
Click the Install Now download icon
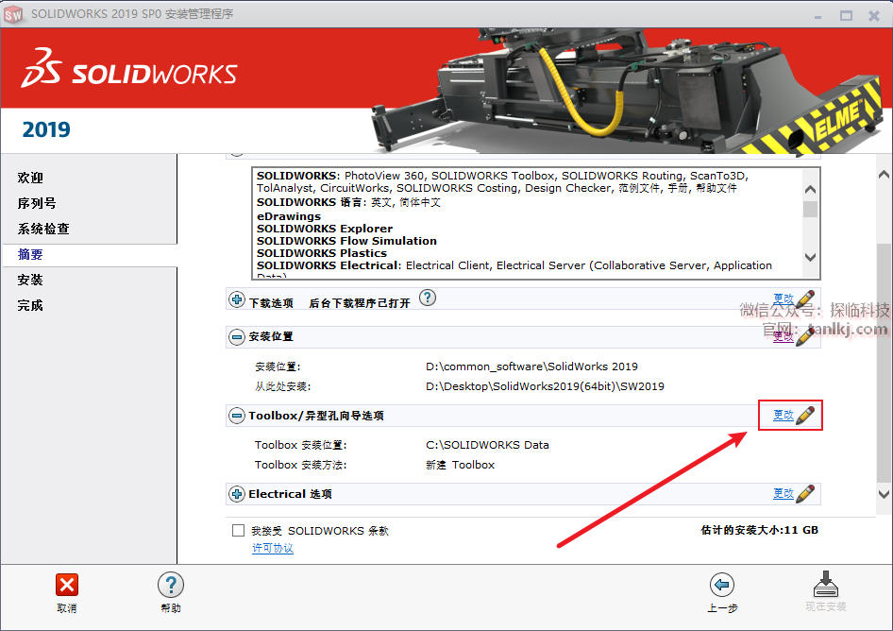[x=826, y=584]
